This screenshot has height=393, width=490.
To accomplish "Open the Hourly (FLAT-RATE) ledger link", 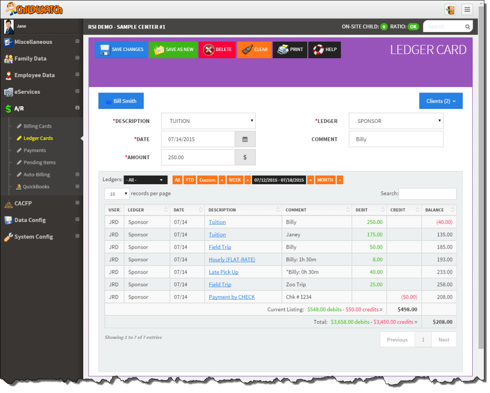I will pyautogui.click(x=232, y=260).
